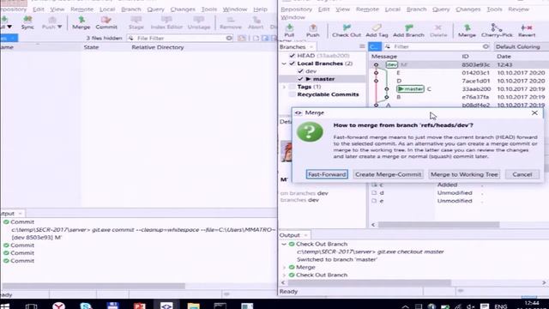Click commit Filter input in right window
Screen dimensions: 549x309
click(x=437, y=46)
